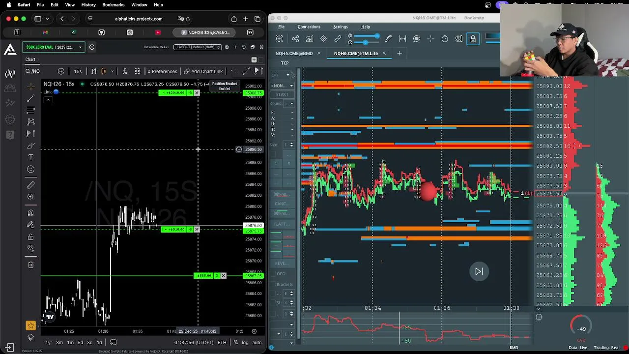Click the candlestick chart style icon
The width and height of the screenshot is (629, 354).
click(x=104, y=71)
